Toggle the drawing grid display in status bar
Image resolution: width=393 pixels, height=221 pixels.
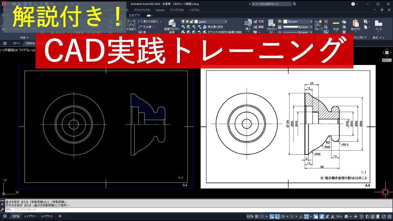257,216
